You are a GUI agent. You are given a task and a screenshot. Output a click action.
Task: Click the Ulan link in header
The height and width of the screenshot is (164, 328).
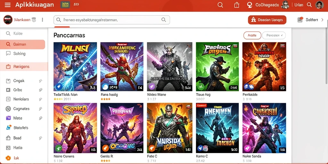pos(299,5)
